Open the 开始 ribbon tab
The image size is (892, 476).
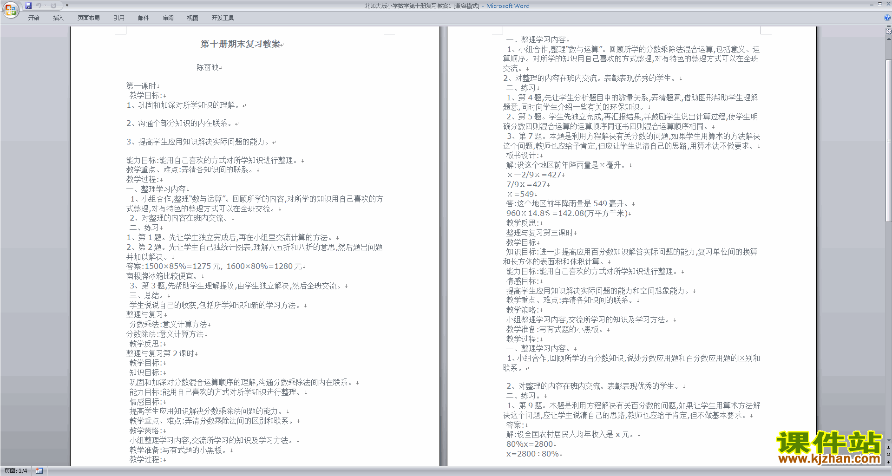[34, 18]
